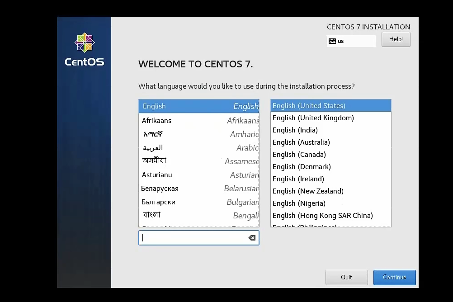Click the clear-text icon in search field
Image resolution: width=453 pixels, height=302 pixels.
point(252,238)
